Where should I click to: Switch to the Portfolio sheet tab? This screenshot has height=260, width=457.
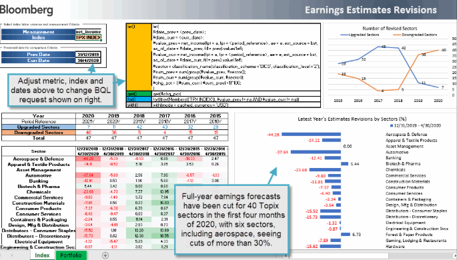71,255
